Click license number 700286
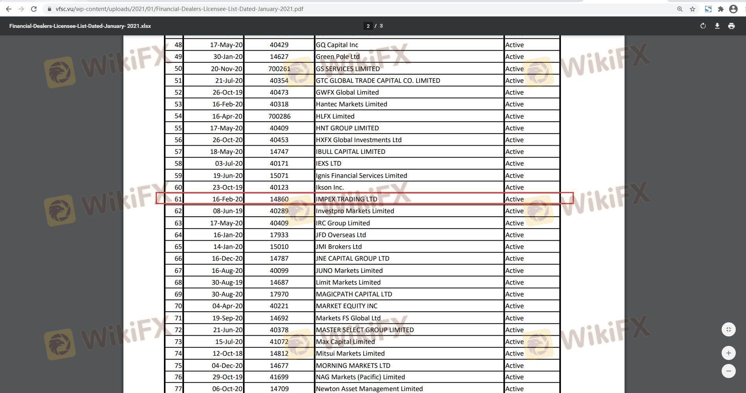 (279, 116)
